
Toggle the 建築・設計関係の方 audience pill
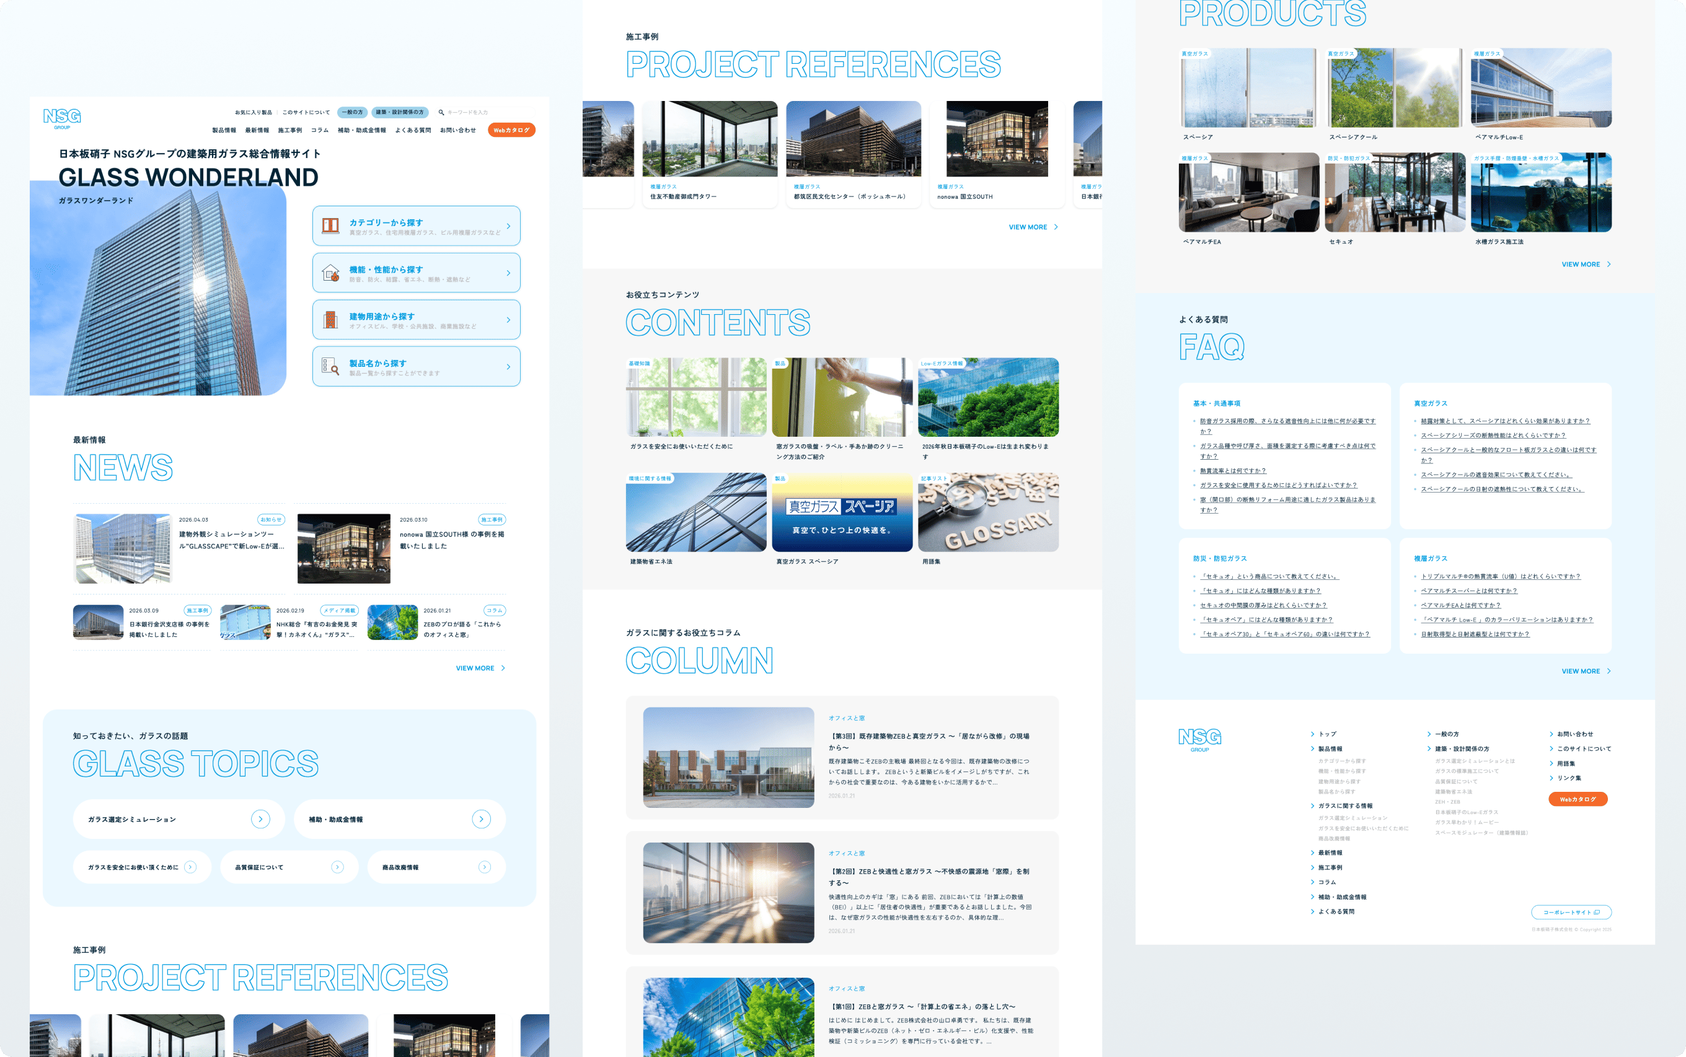[x=399, y=112]
